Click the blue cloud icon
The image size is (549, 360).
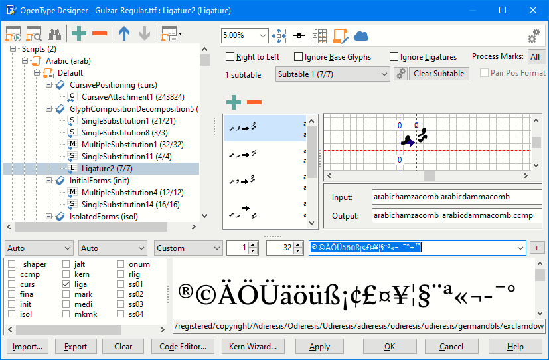tap(361, 36)
